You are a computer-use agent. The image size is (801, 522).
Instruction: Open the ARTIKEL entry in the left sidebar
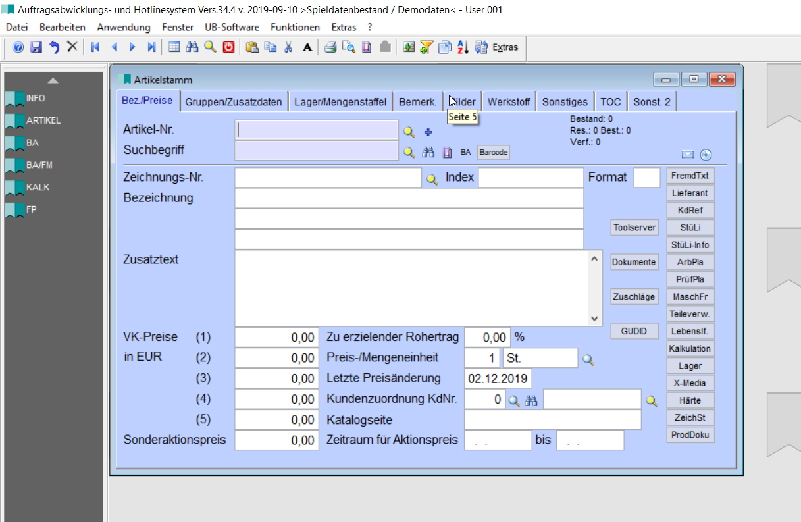(x=43, y=120)
